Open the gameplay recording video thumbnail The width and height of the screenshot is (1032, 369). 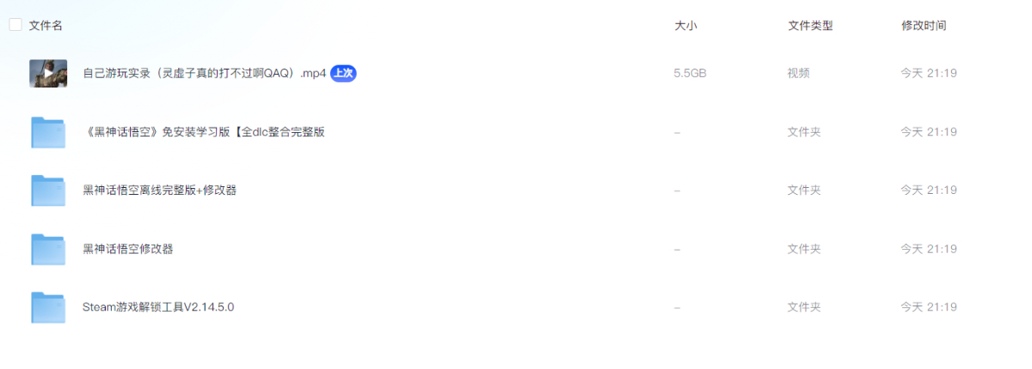pyautogui.click(x=48, y=74)
